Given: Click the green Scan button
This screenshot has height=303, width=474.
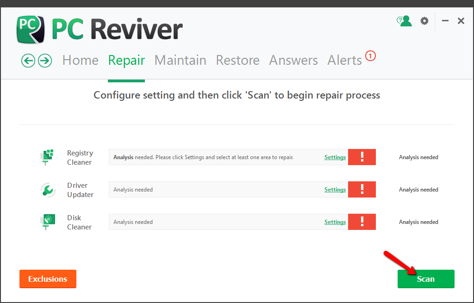Looking at the screenshot, I should pyautogui.click(x=426, y=279).
